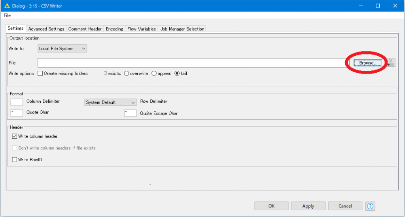The height and width of the screenshot is (217, 405).
Task: Switch to the Advanced Settings tab
Action: coord(46,29)
